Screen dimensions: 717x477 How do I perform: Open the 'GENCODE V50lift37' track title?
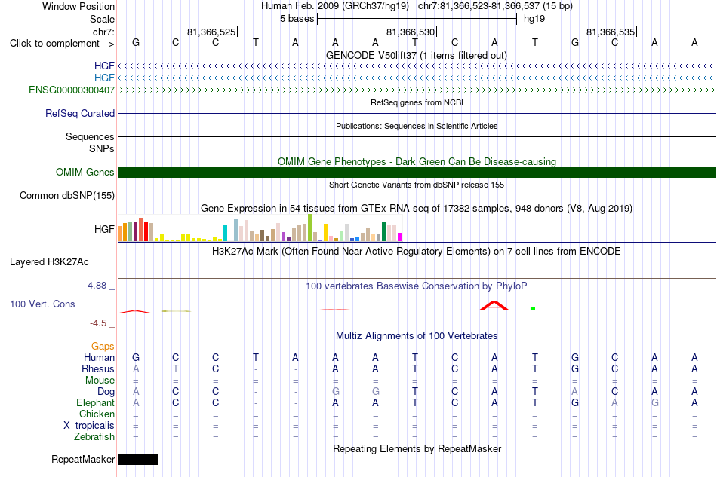[x=417, y=55]
